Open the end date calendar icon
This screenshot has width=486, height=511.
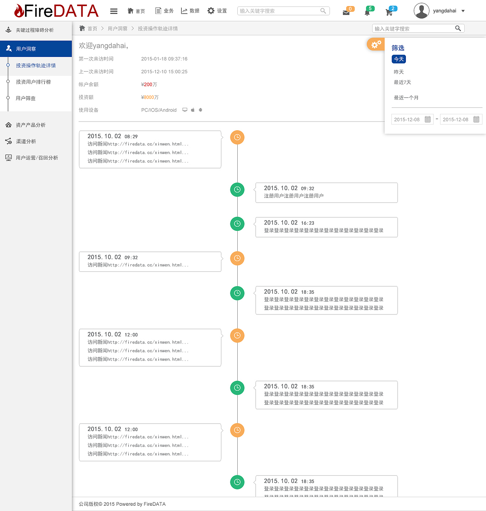pyautogui.click(x=476, y=119)
